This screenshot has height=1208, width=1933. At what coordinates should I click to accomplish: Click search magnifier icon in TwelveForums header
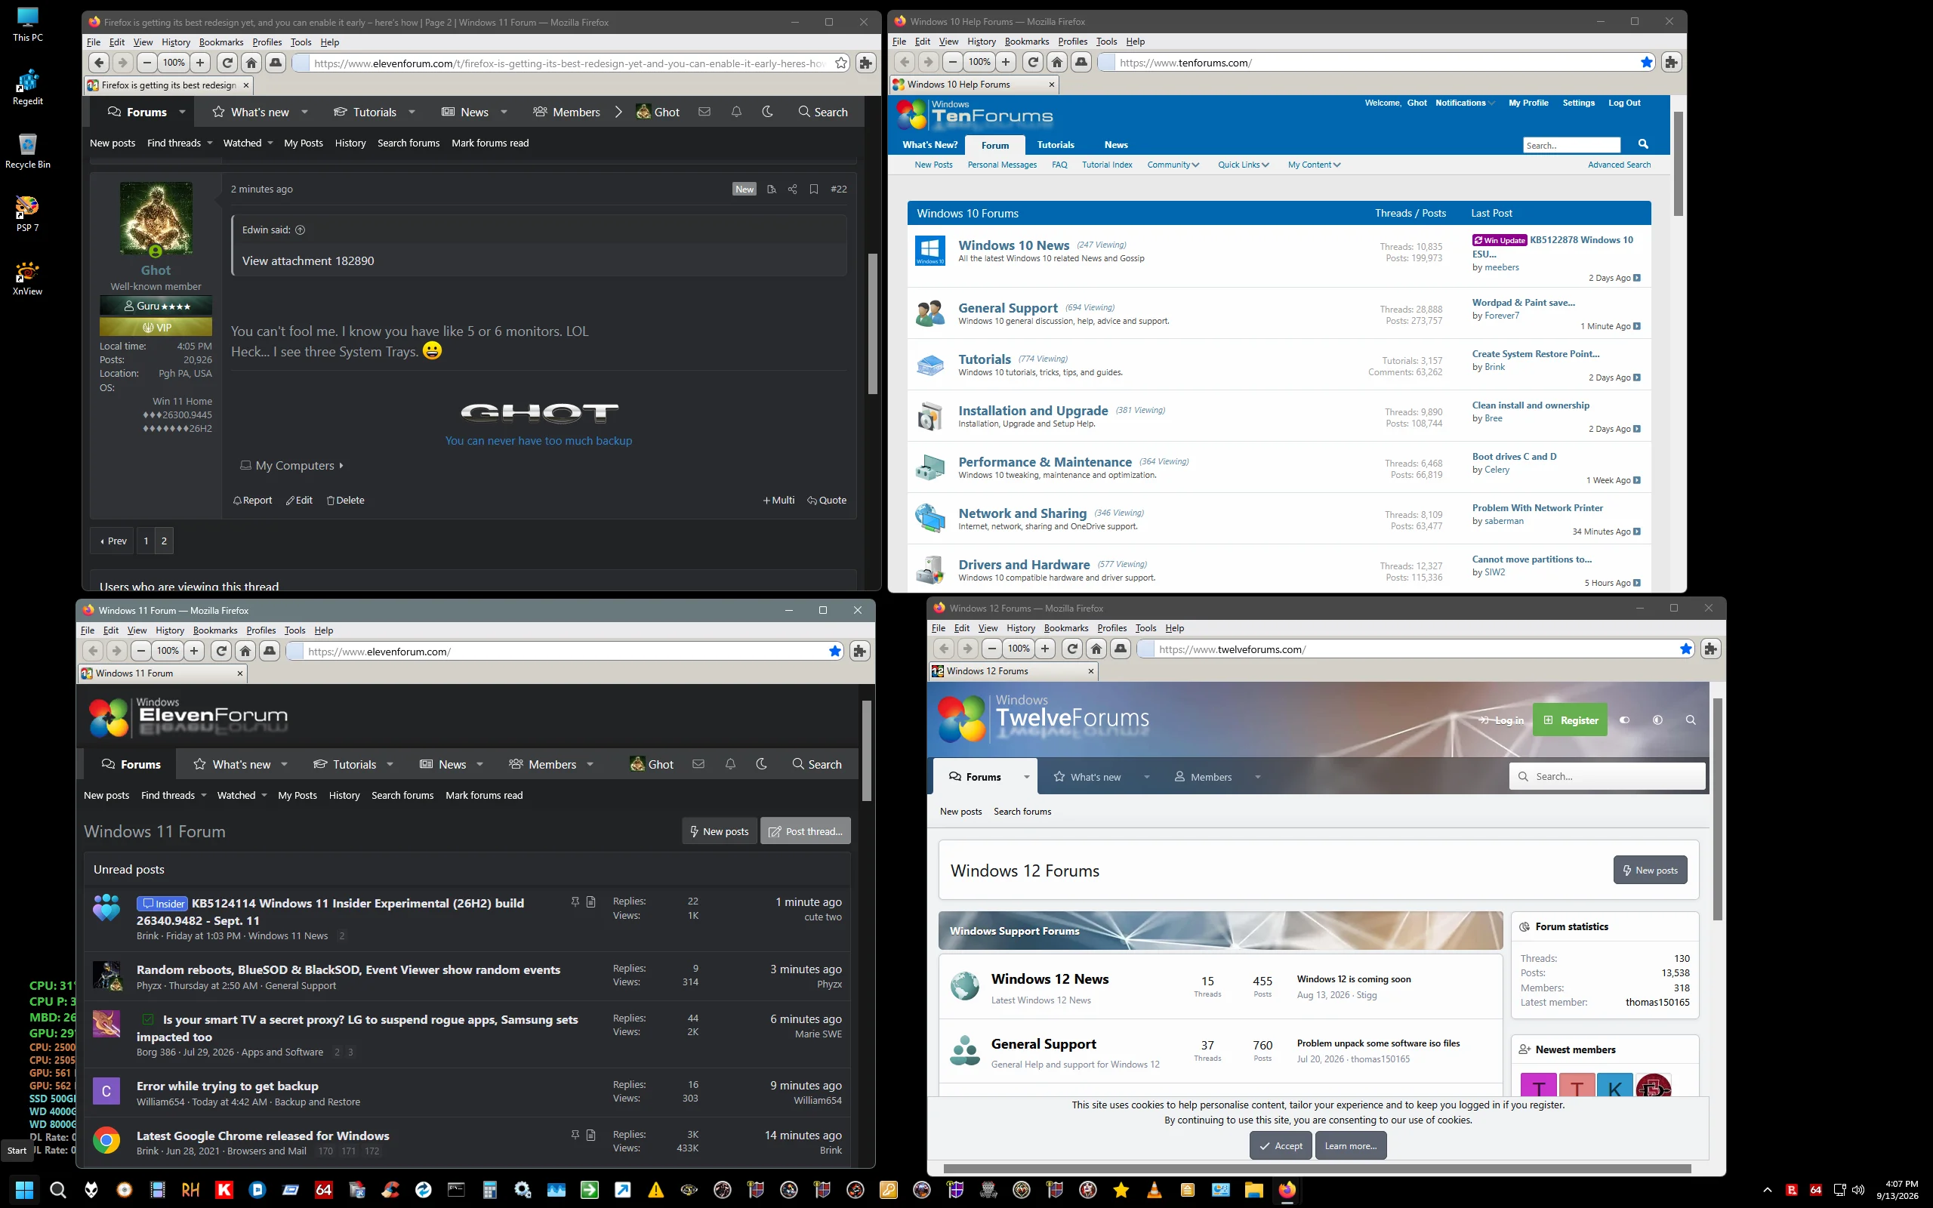(x=1691, y=720)
